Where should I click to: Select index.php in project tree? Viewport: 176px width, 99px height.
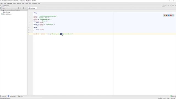tap(7, 12)
